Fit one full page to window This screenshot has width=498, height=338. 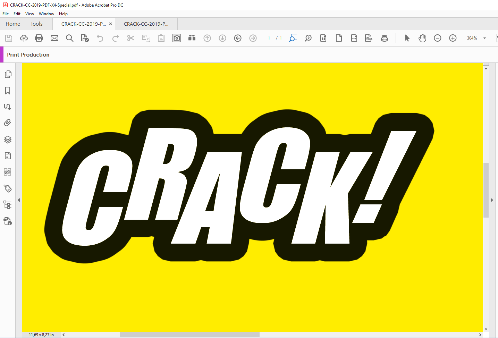[x=339, y=38]
